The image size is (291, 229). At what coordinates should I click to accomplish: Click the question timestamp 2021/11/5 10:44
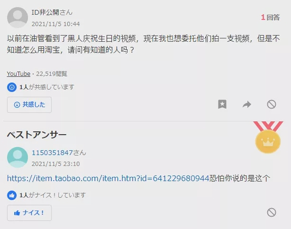(56, 24)
